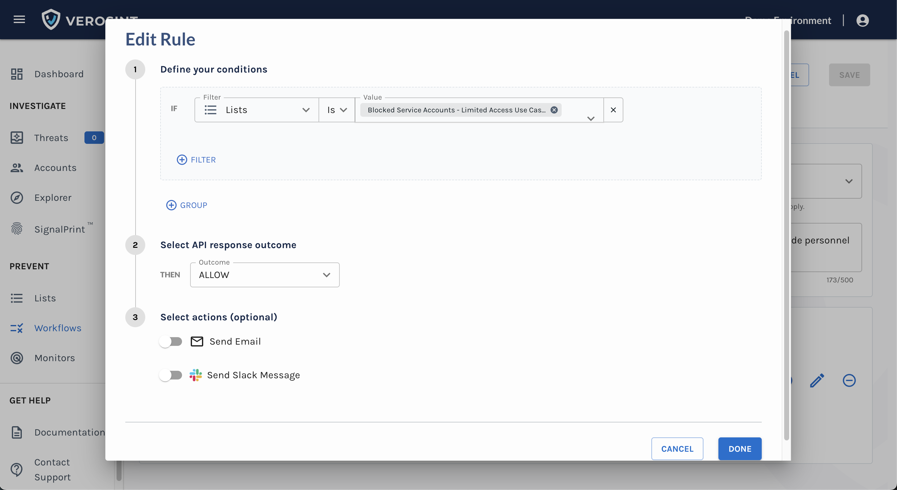Click the description text area behind dialog
The width and height of the screenshot is (897, 490).
[x=826, y=247]
